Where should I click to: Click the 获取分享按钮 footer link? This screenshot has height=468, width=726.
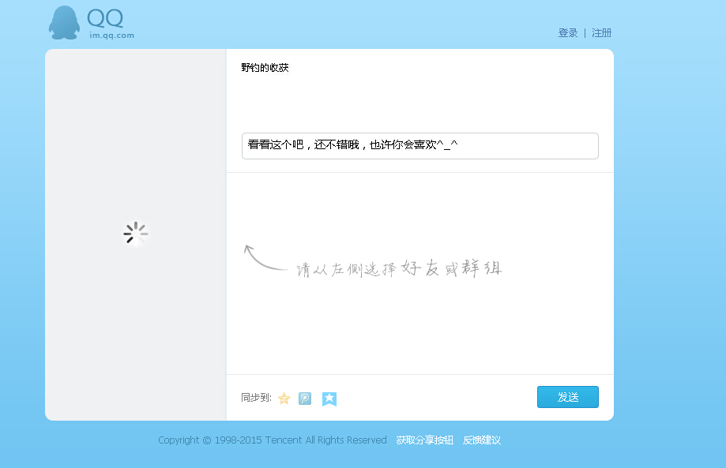point(425,440)
